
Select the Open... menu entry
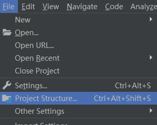[x=27, y=33]
